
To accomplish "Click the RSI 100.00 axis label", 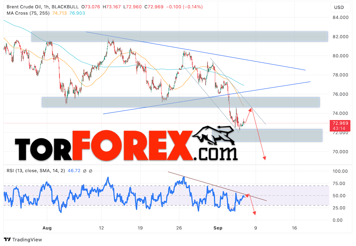I will 340,171.
